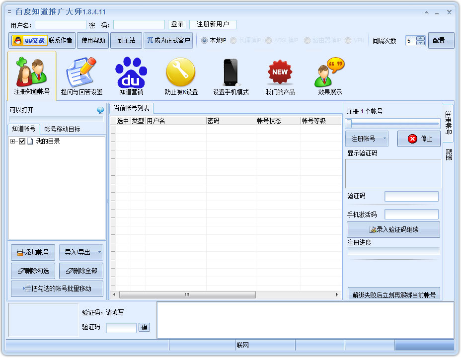Viewport: 461px width, 358px height.
Task: Focus the bottom 验证码 input field
Action: tap(121, 328)
